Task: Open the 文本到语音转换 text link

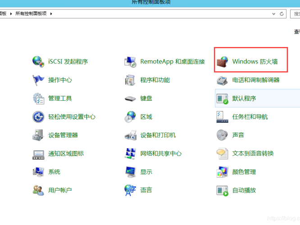Action: 253,153
